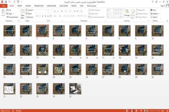Screen dimensions: 169x112
Task: Expand the Select dropdown in Editing
Action: pyautogui.click(x=154, y=17)
